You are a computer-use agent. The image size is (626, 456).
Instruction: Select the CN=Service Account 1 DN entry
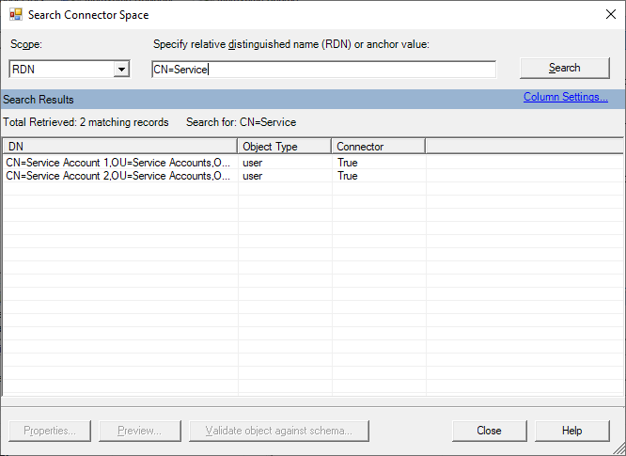[x=117, y=163]
